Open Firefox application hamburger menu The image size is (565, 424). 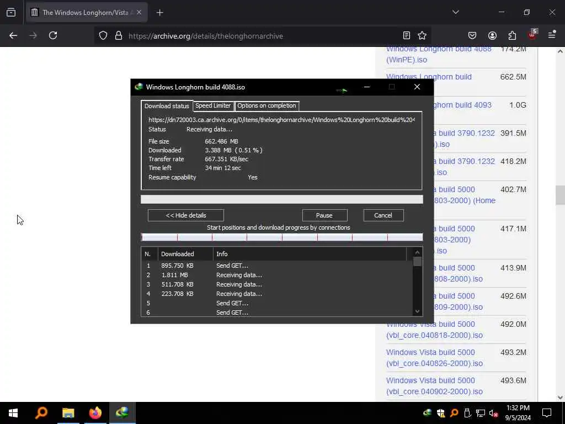(552, 35)
